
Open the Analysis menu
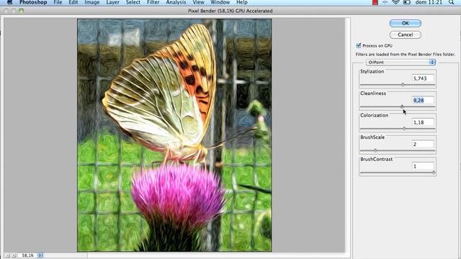(x=176, y=2)
